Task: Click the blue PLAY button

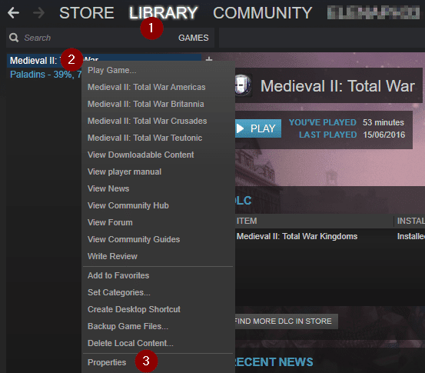Action: pyautogui.click(x=258, y=128)
